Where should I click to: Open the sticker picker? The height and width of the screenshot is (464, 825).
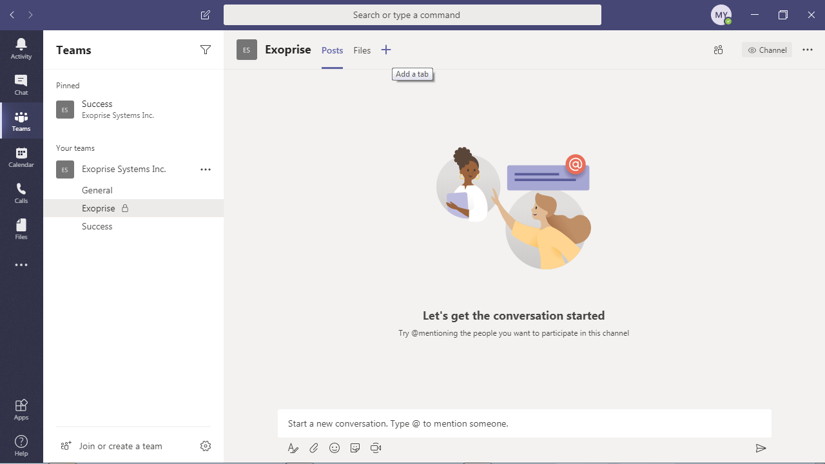[355, 448]
